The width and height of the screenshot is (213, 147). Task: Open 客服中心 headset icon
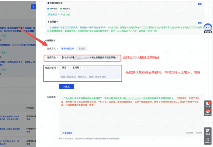pos(208,141)
